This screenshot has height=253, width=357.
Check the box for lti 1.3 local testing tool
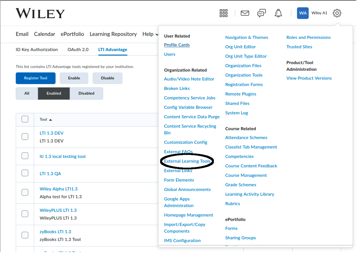point(25,156)
